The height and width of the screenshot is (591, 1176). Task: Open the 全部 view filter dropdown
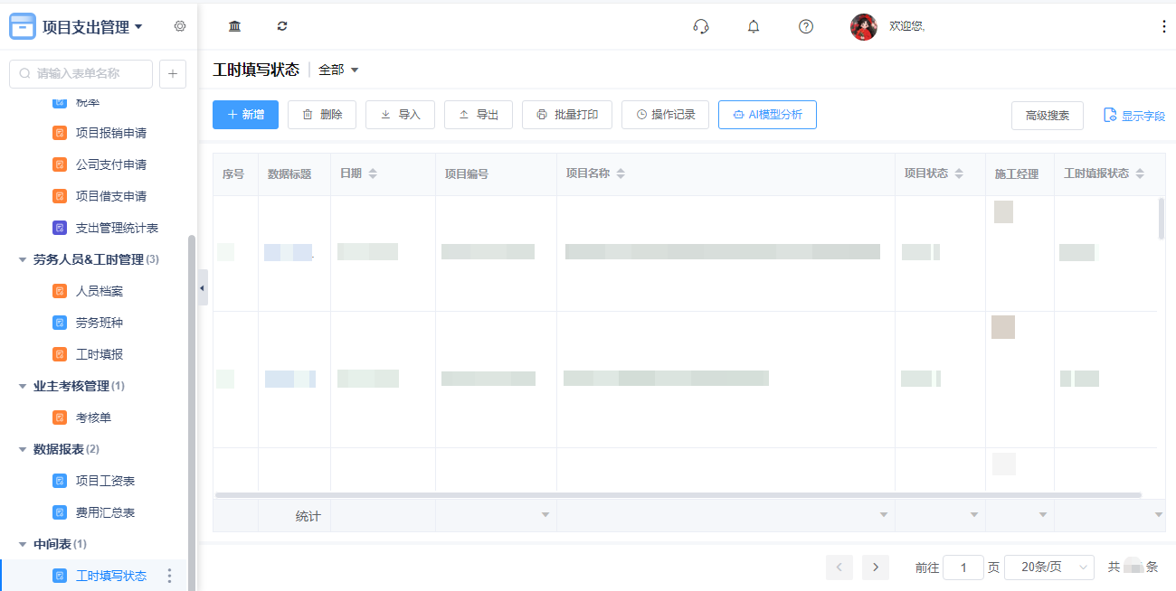tap(338, 70)
